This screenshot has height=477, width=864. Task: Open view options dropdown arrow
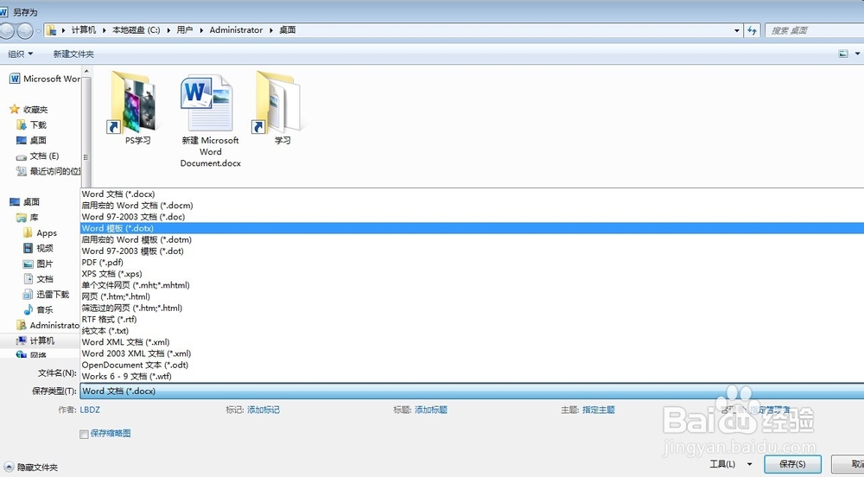(857, 54)
